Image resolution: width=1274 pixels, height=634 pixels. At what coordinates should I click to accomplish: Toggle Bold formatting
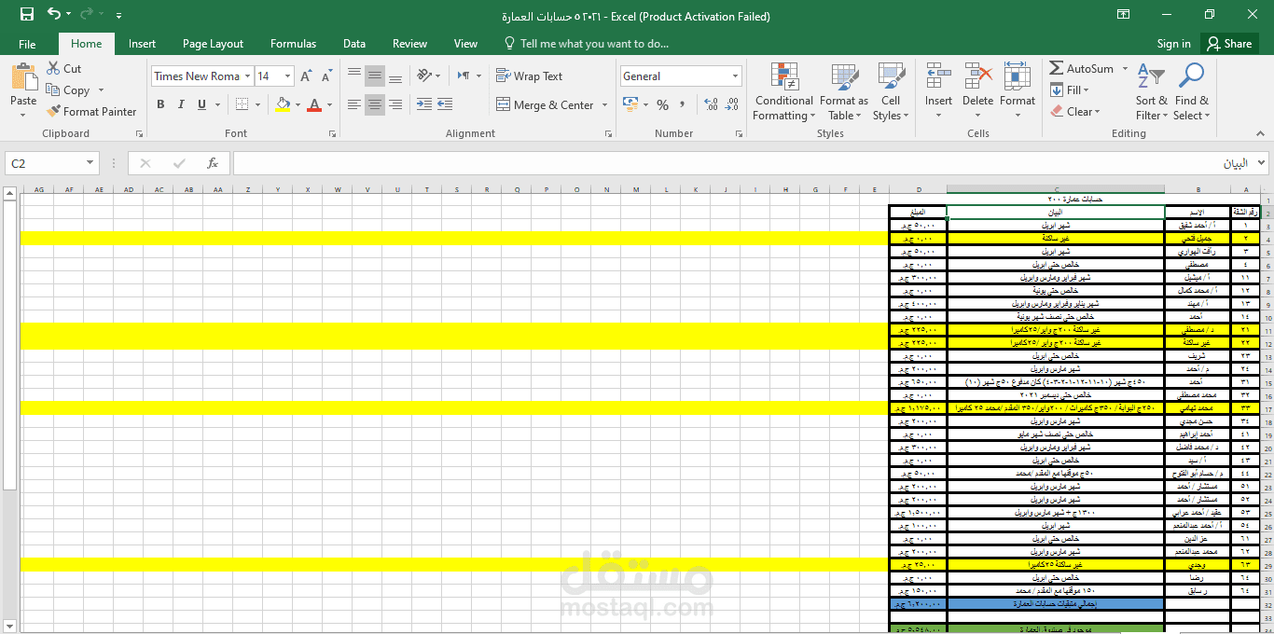coord(160,105)
